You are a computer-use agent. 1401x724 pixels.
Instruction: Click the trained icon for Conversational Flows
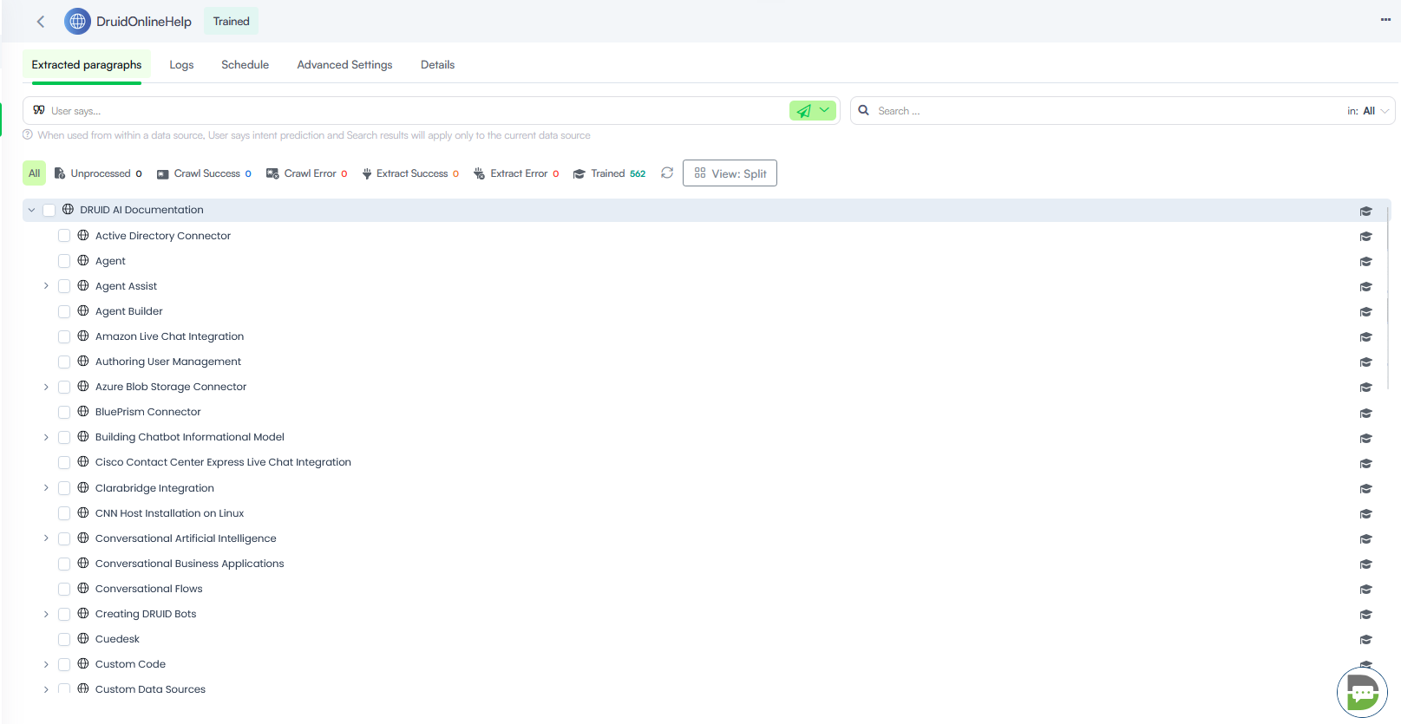1366,589
